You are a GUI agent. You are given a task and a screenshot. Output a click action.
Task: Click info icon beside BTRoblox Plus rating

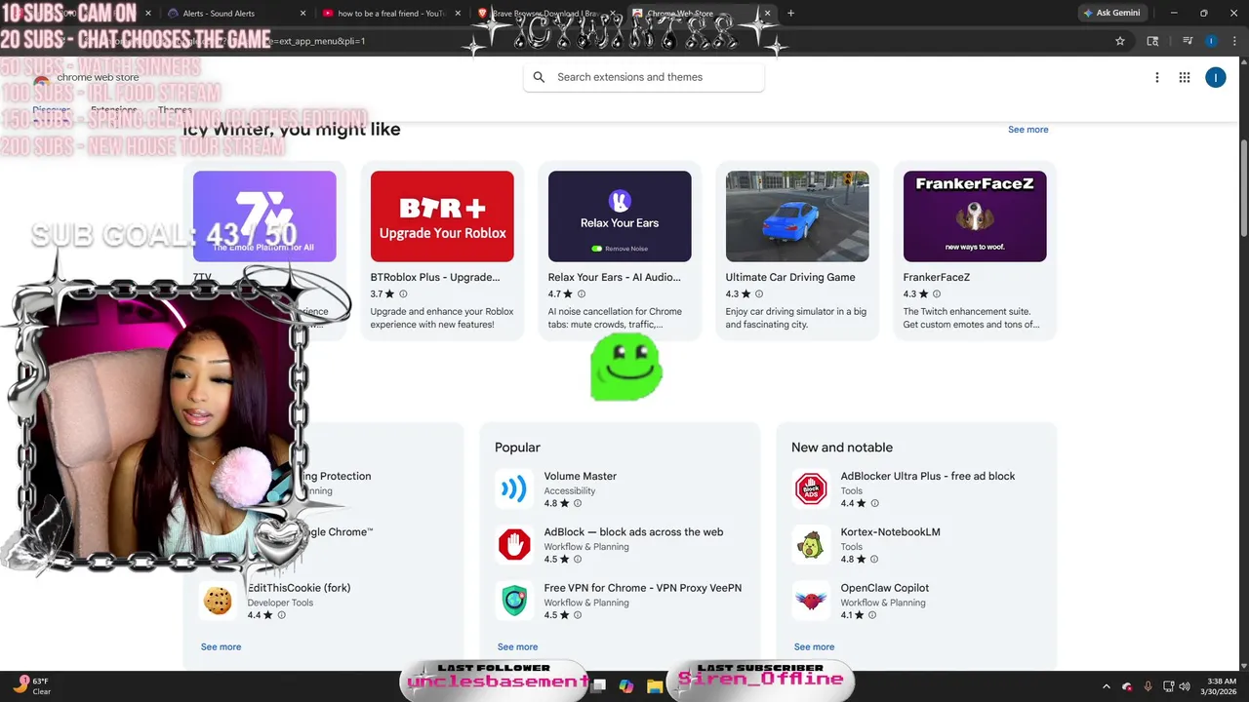[x=403, y=293]
